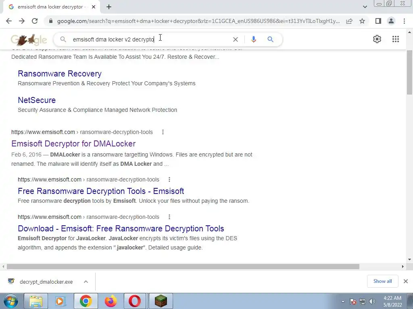
Task: Open the Chrome side panel
Action: [x=378, y=21]
